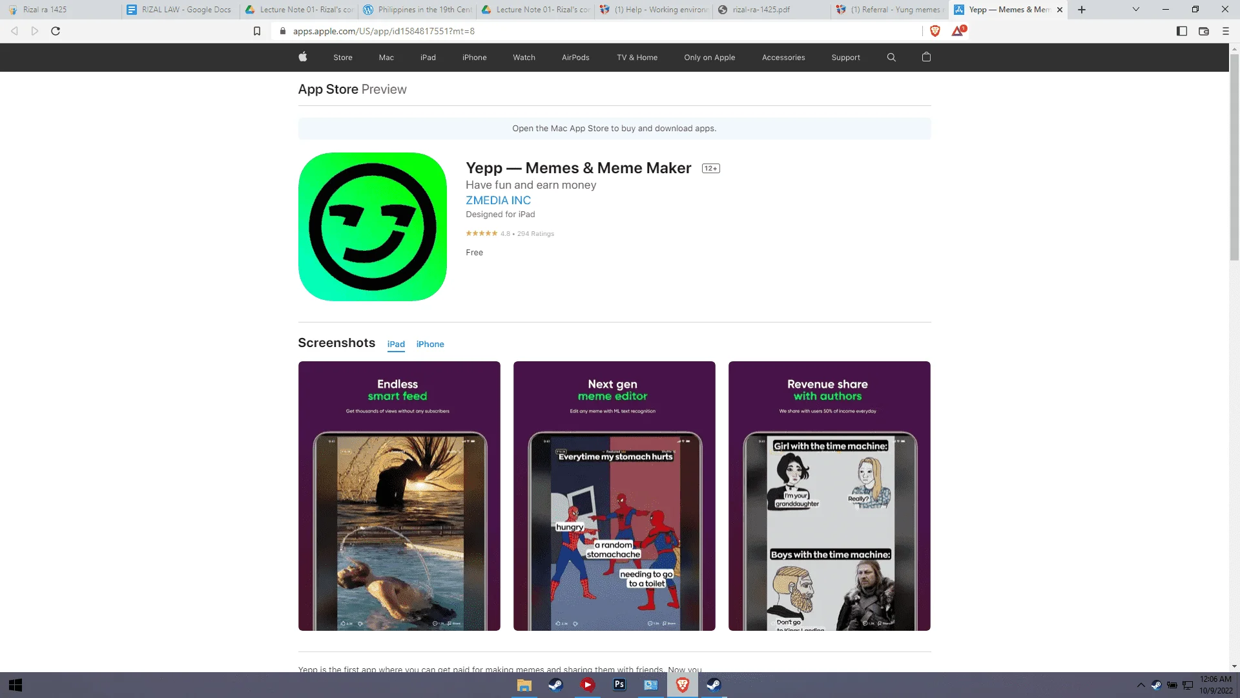Open the Apple site search icon

coord(891,57)
